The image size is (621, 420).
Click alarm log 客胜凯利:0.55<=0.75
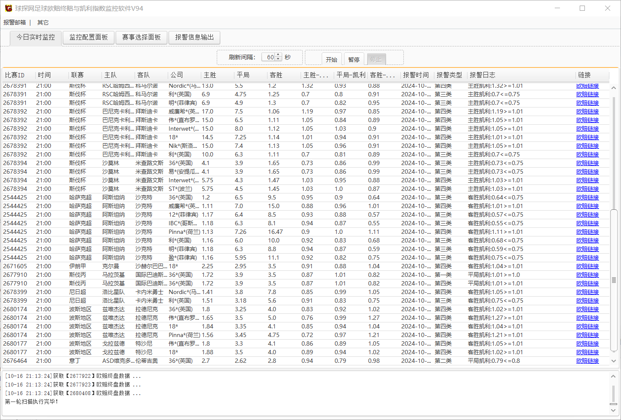click(495, 224)
